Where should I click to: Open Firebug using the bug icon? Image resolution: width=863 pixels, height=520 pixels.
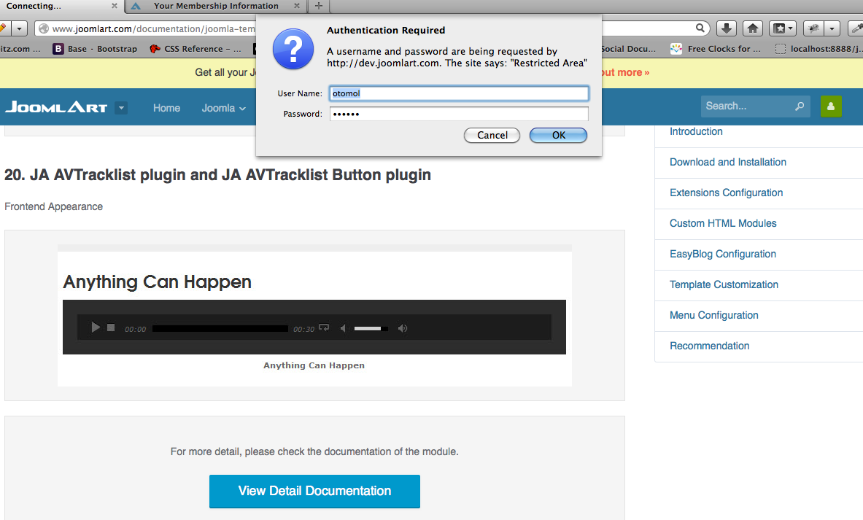click(x=813, y=27)
